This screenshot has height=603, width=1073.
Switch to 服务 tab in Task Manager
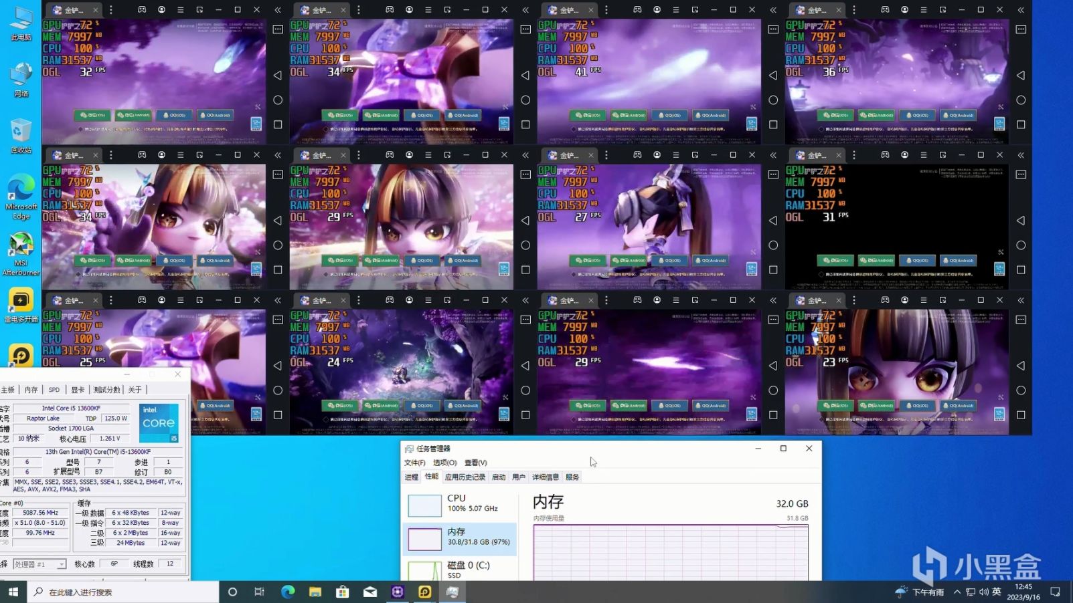click(x=572, y=477)
